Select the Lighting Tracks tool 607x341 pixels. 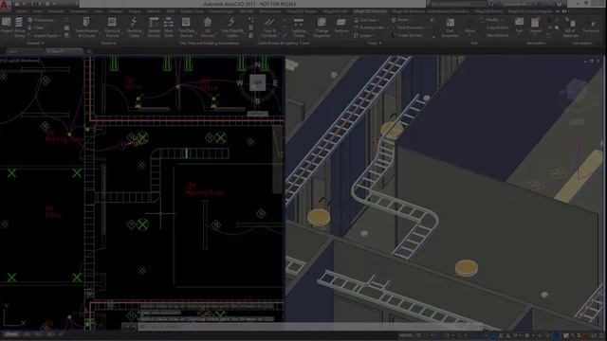coord(299,27)
